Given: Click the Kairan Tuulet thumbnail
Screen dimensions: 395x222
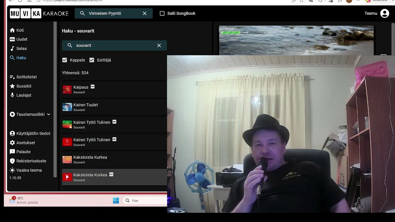Looking at the screenshot, I should pyautogui.click(x=67, y=107).
